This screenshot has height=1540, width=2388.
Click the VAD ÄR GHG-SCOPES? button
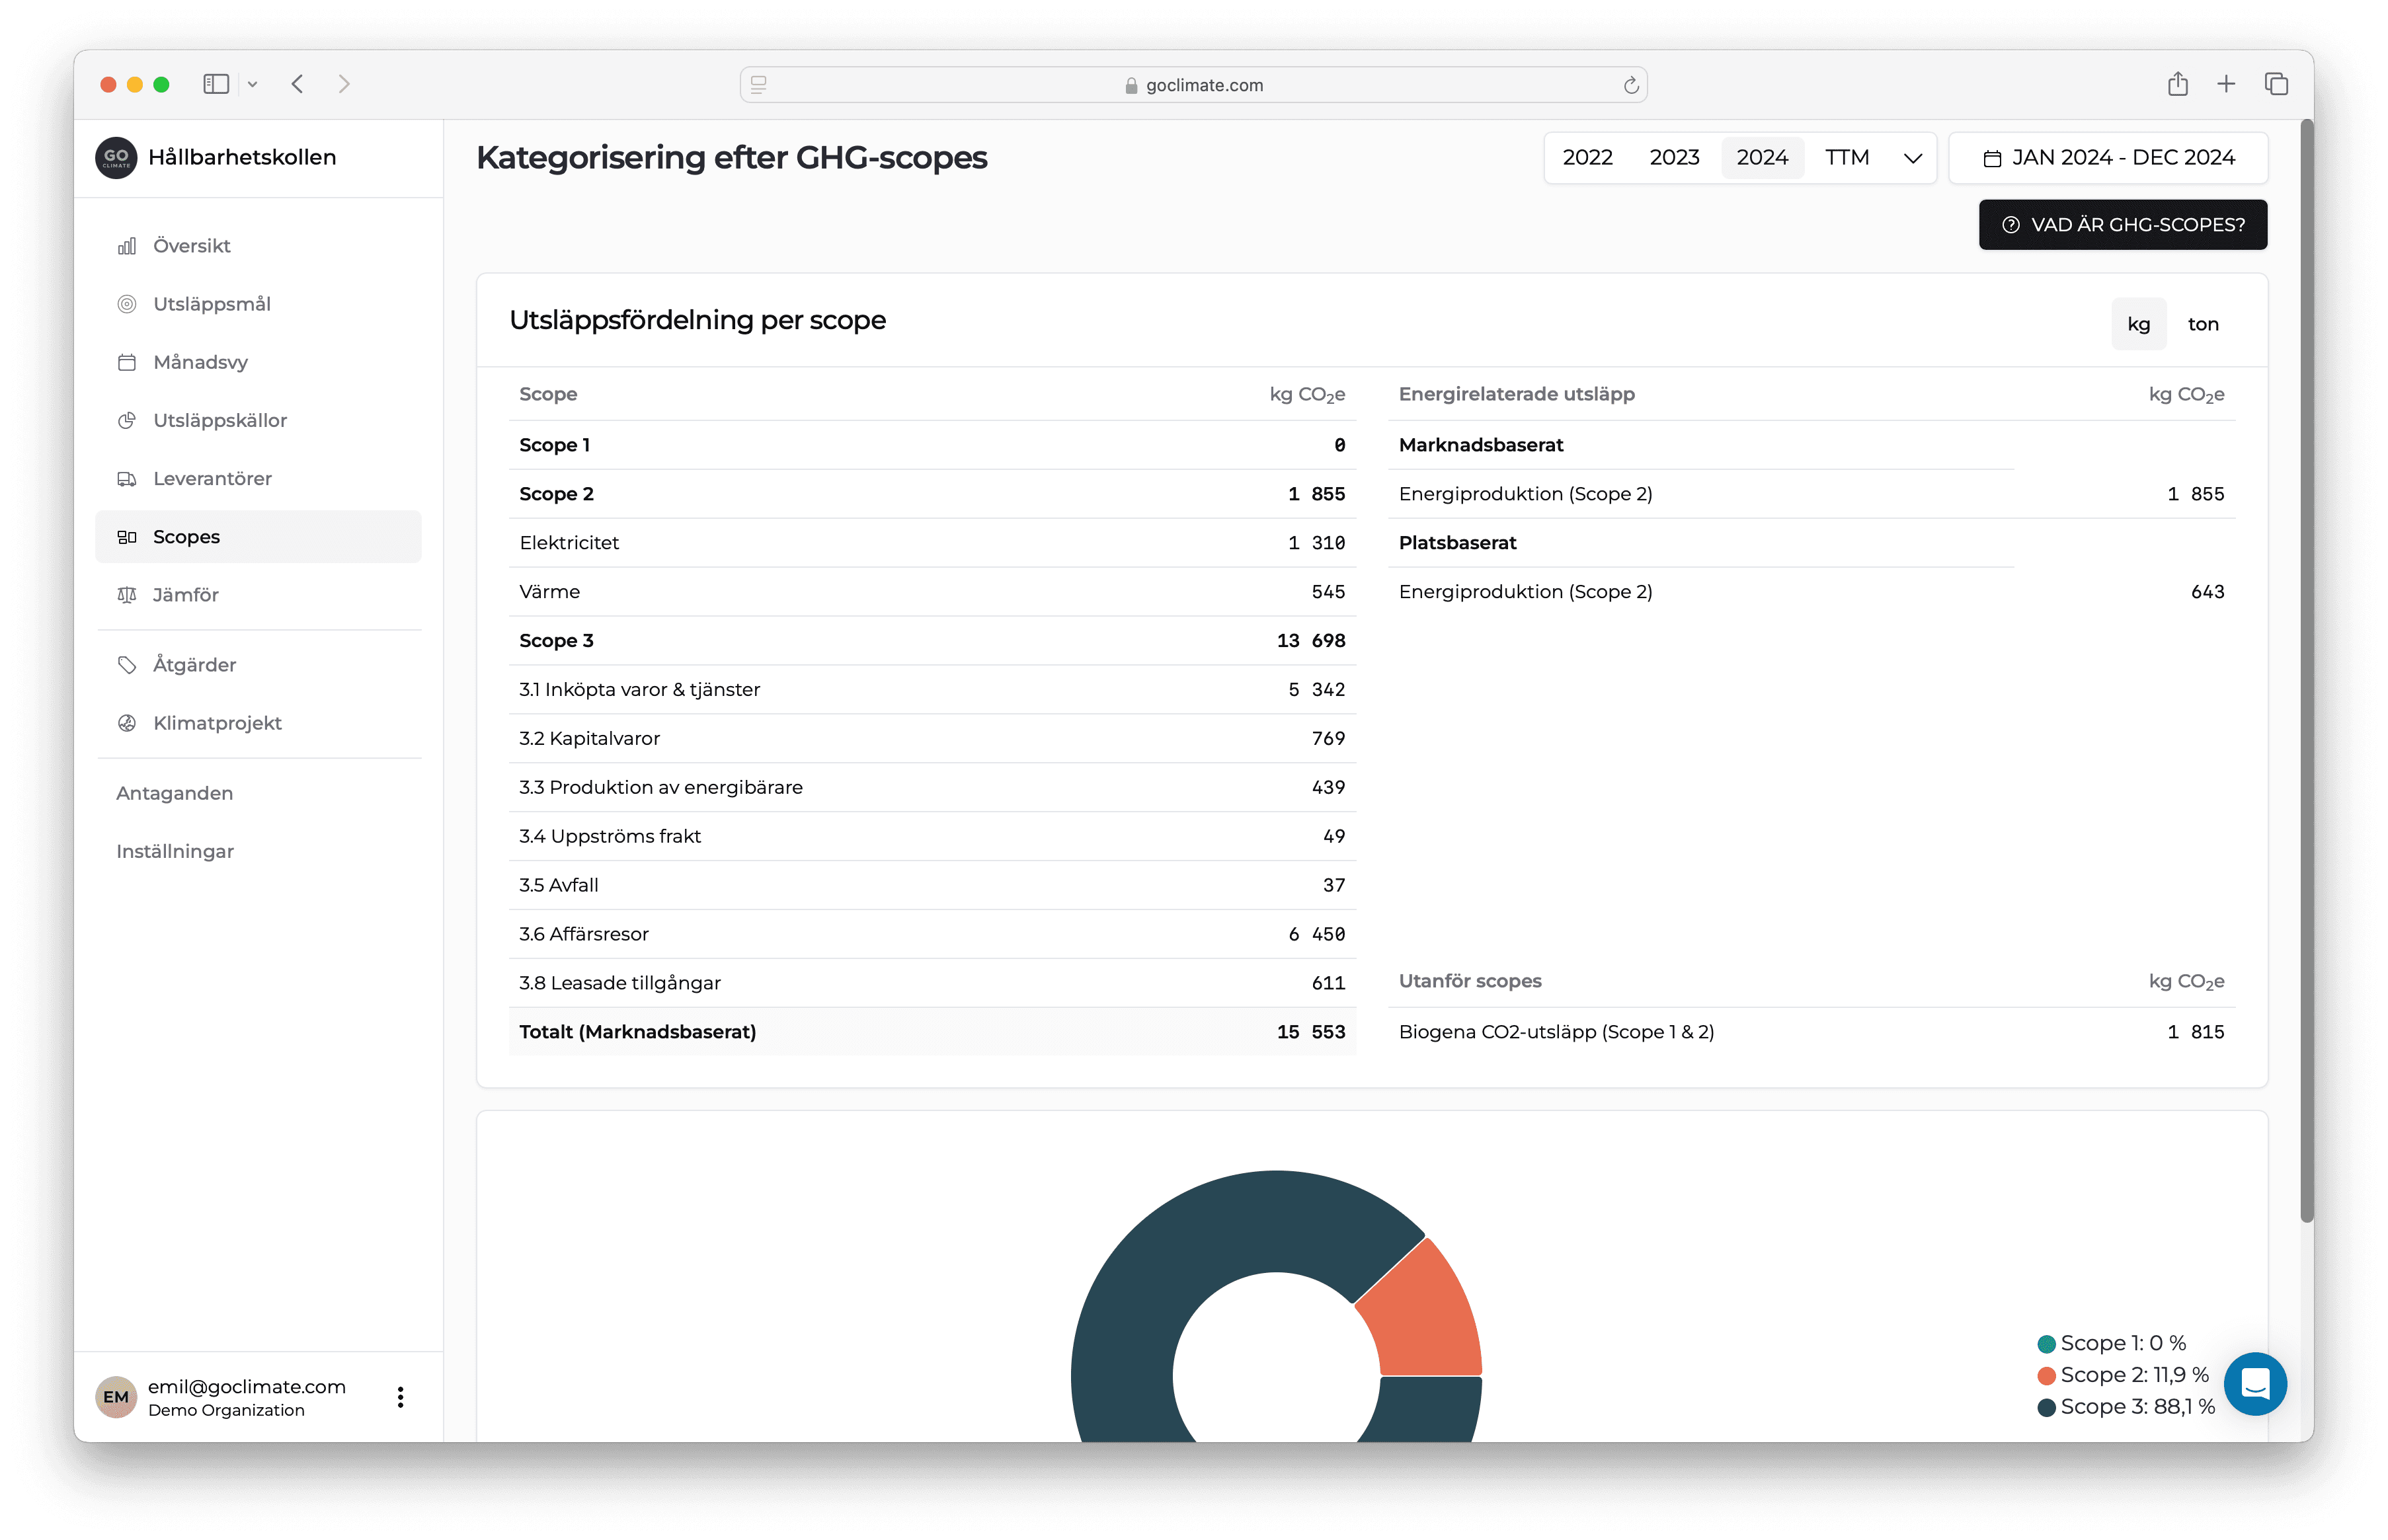pyautogui.click(x=2122, y=225)
